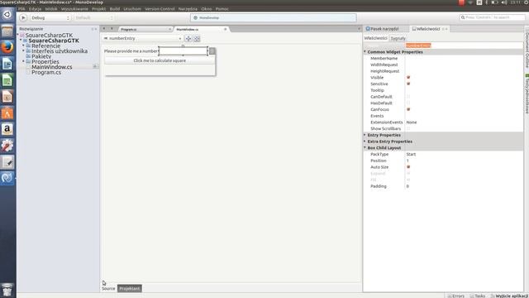Click the red indicator icon in top panel
The width and height of the screenshot is (529, 298).
pyautogui.click(x=461, y=2)
